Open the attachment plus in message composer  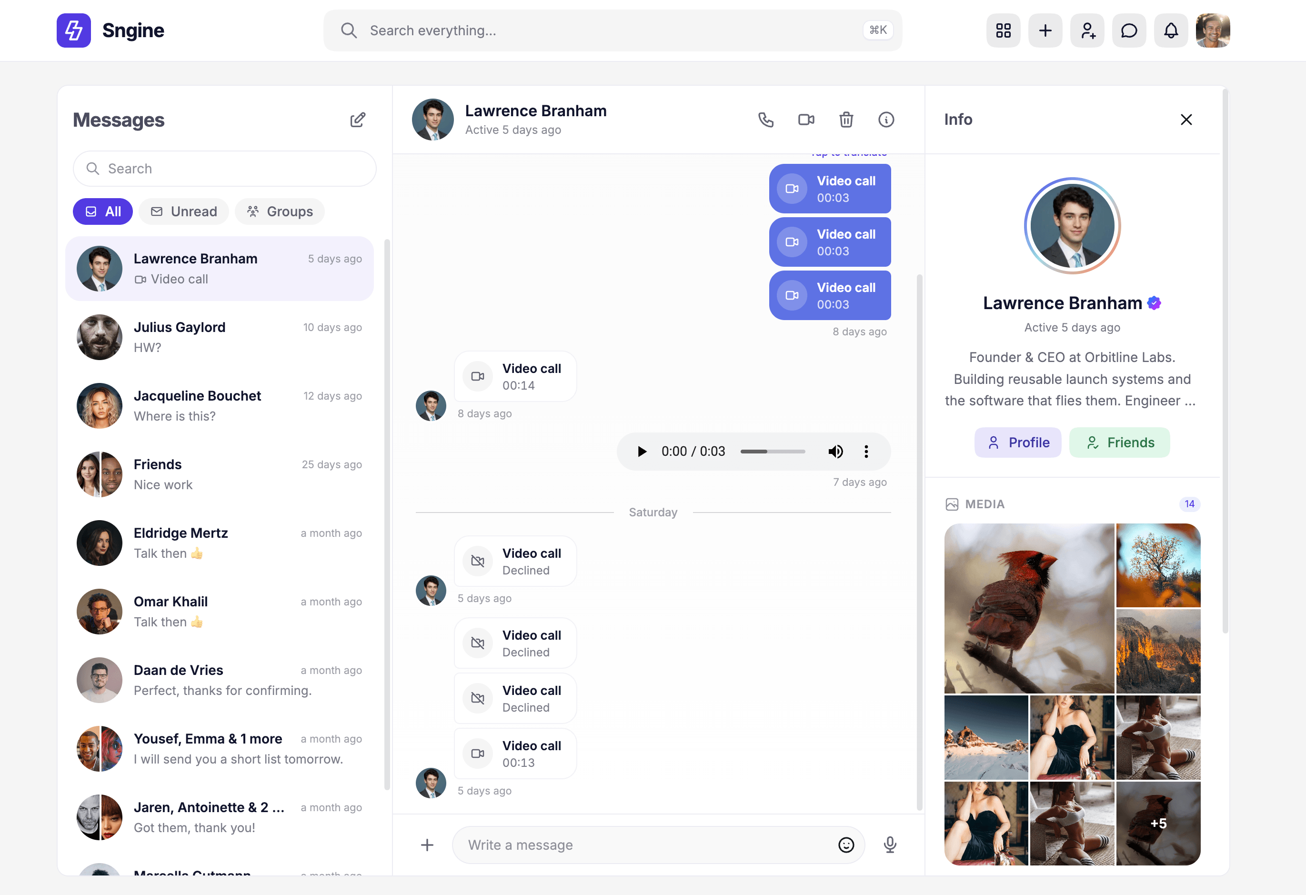coord(427,845)
